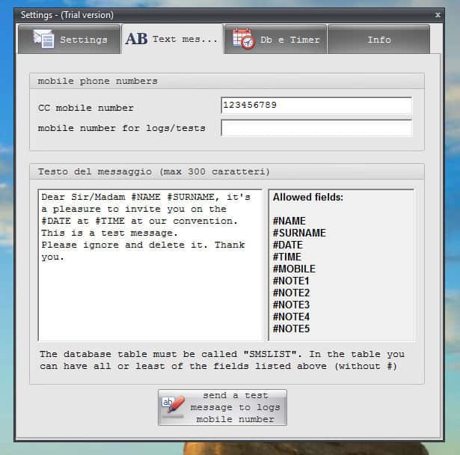The width and height of the screenshot is (460, 455).
Task: Click the calendar clock icon for Db e Timer
Action: [x=243, y=39]
